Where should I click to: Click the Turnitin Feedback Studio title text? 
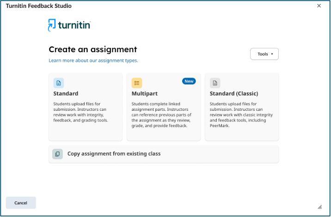click(39, 6)
